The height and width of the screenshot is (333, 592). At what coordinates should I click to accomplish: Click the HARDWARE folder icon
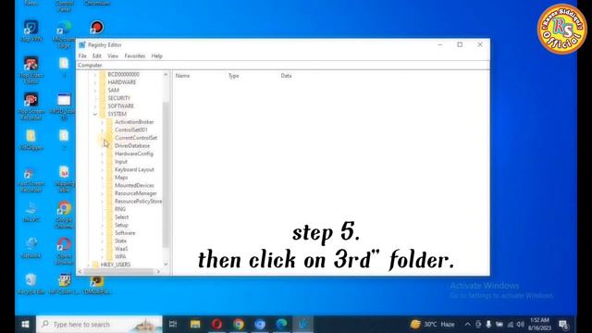click(103, 82)
